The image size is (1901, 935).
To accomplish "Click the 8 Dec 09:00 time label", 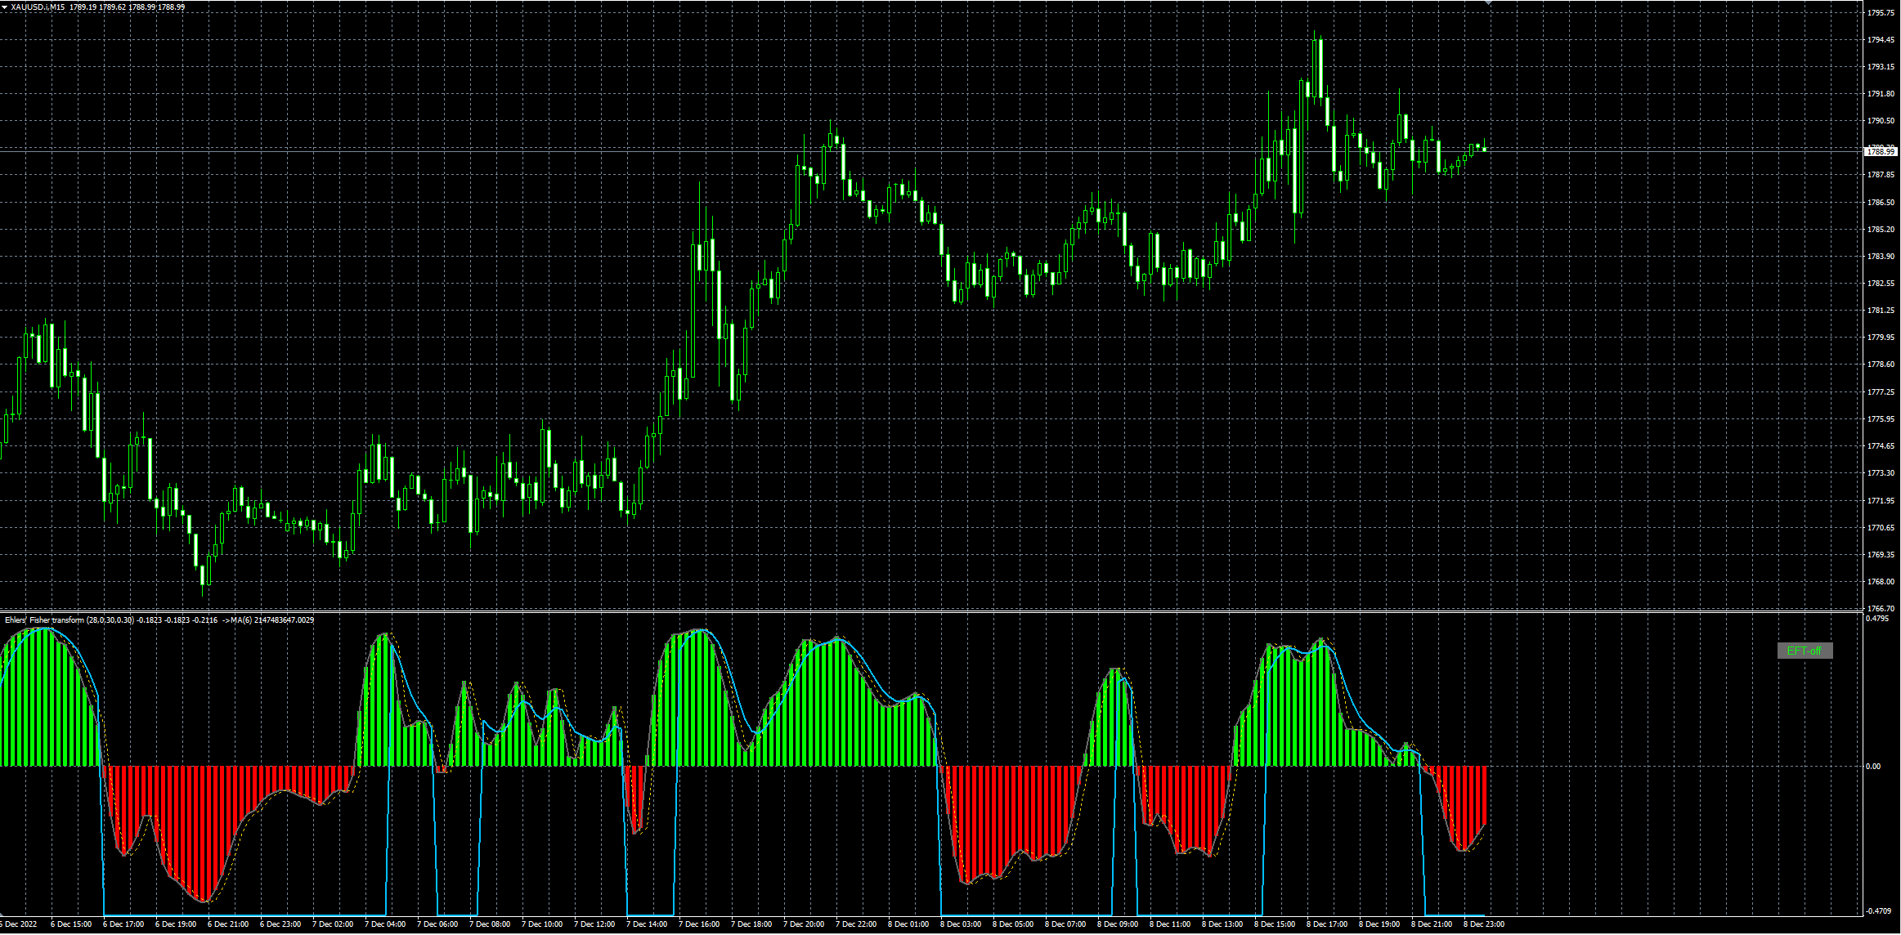I will click(x=1118, y=924).
